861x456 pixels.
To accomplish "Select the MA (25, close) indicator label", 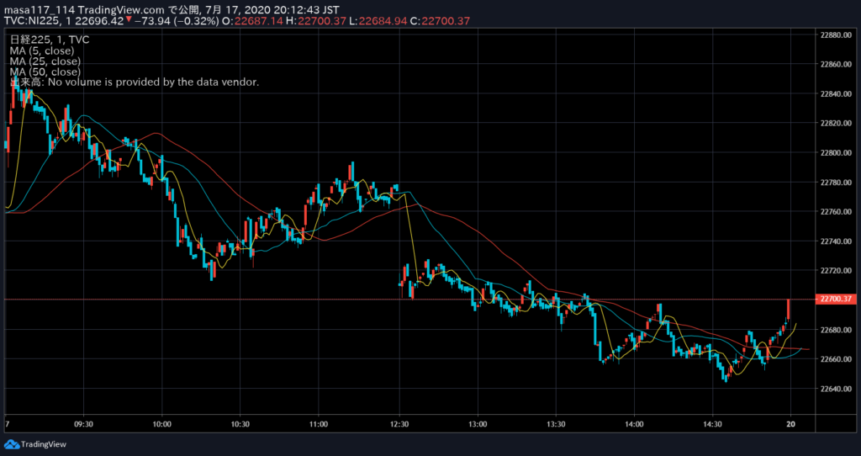I will tap(45, 61).
